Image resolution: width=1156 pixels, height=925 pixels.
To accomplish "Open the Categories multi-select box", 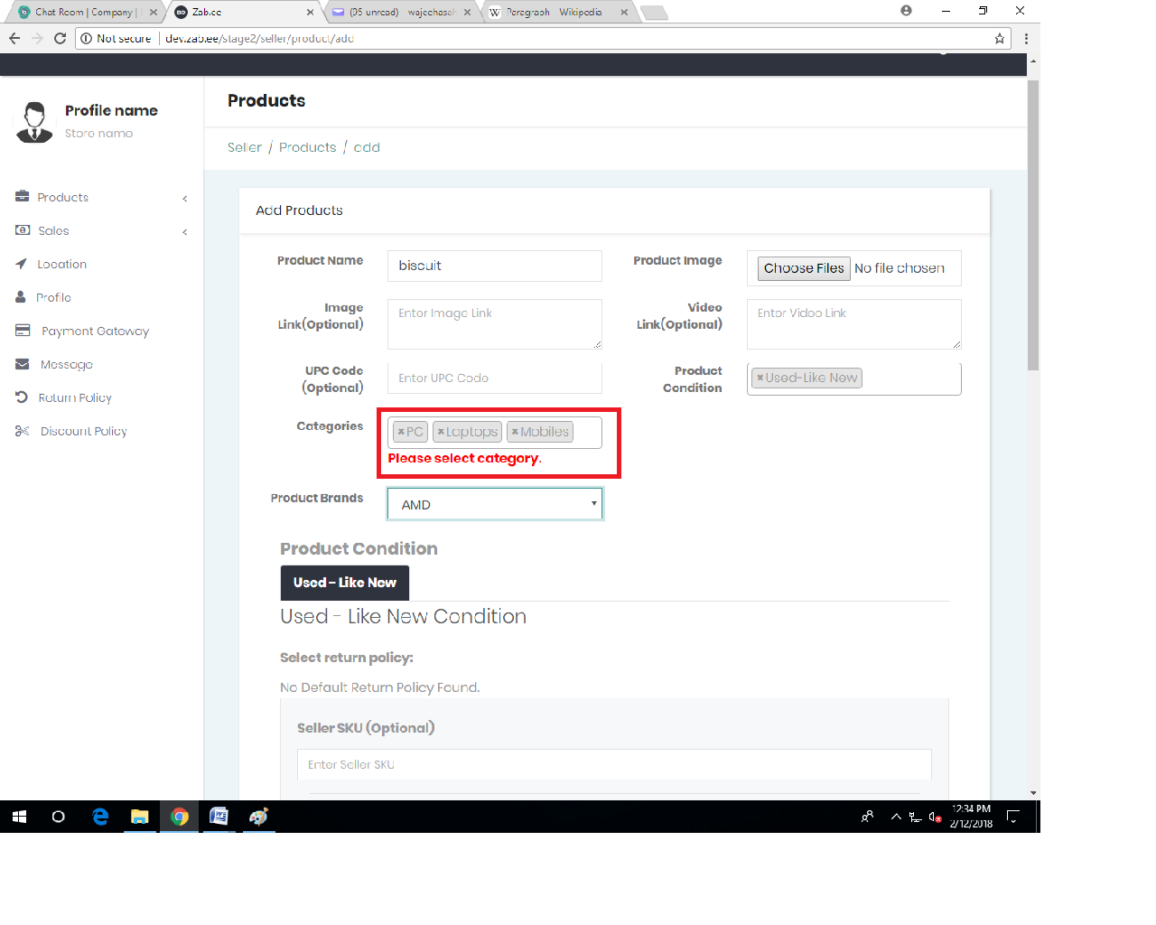I will point(495,432).
